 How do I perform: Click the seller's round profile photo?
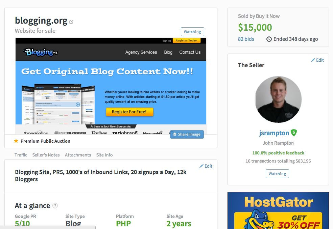pos(278,99)
